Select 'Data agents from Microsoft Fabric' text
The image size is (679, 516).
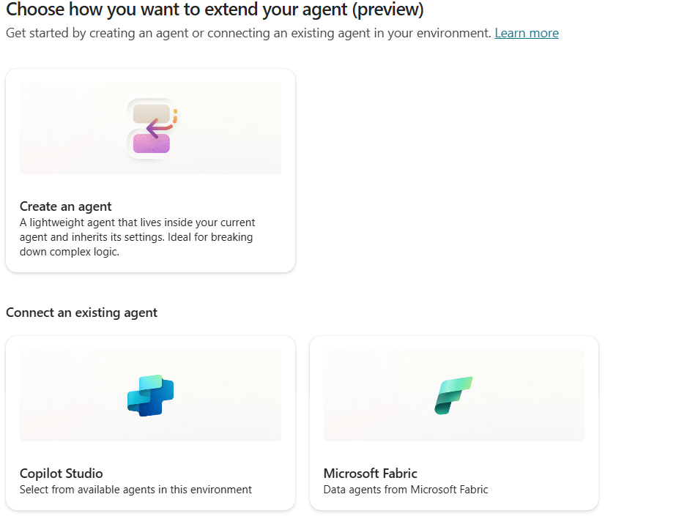(406, 490)
